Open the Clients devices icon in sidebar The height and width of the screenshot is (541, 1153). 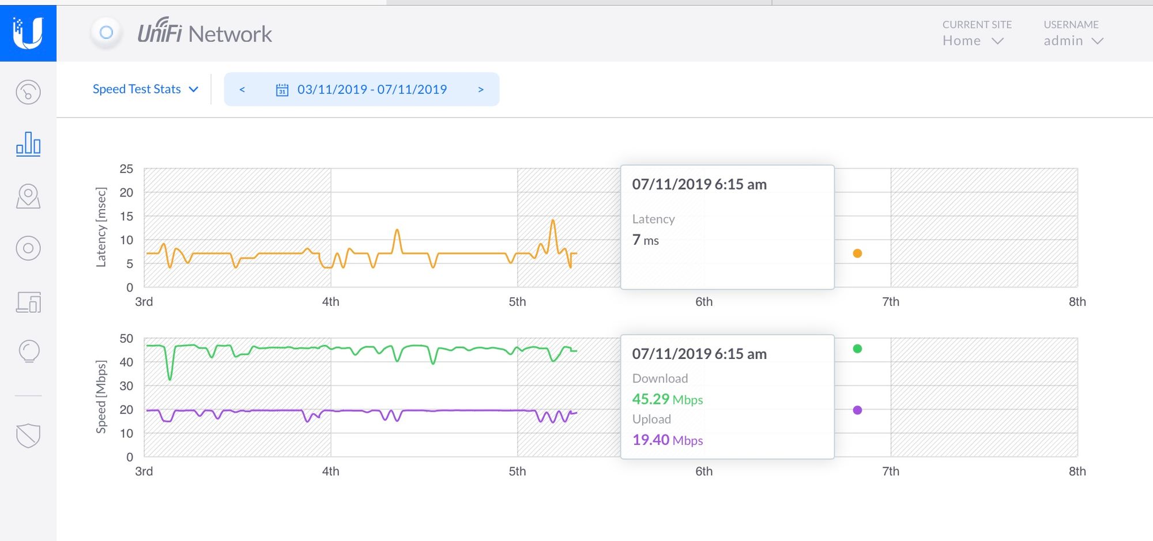(x=28, y=302)
